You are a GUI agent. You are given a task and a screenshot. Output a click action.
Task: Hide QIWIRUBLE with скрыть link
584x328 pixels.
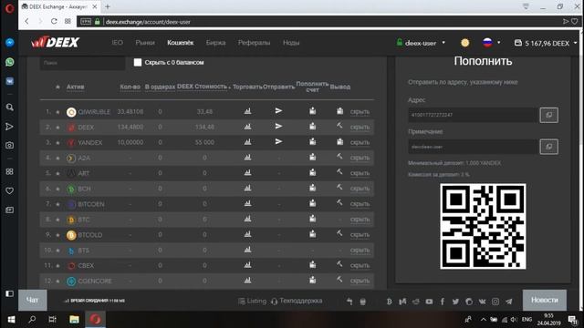point(360,111)
